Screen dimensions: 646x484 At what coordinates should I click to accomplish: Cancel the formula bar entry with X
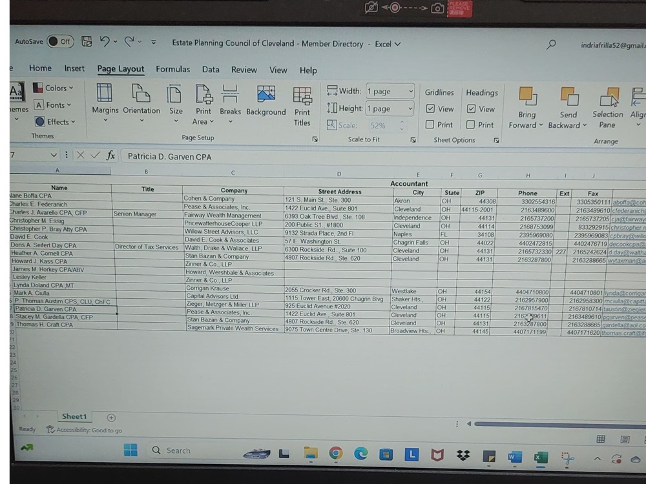tap(80, 155)
